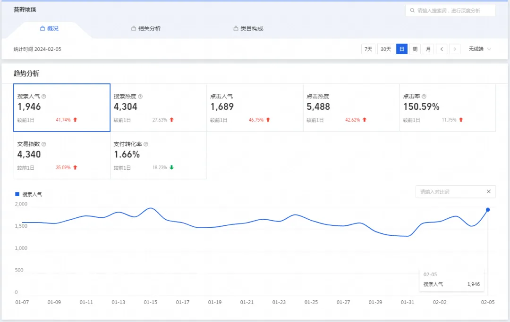Screen dimensions: 510x322
Task: Click help icon next to 搜索人气
Action: click(44, 97)
